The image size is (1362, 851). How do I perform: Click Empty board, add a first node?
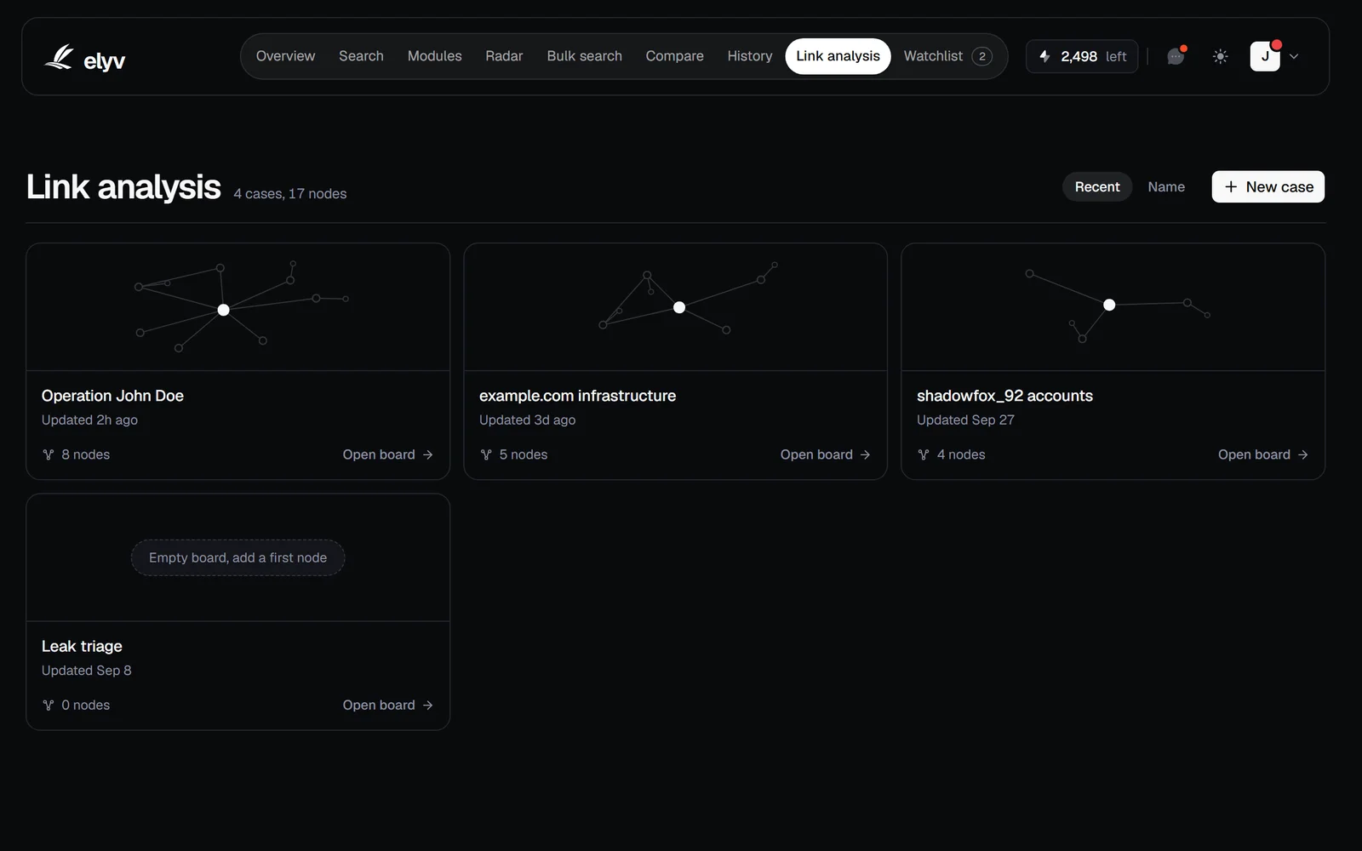pos(237,557)
